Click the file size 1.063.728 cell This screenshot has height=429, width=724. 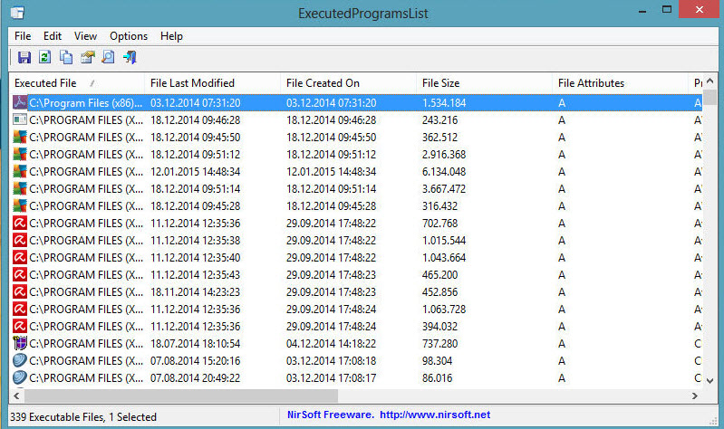[x=444, y=309]
